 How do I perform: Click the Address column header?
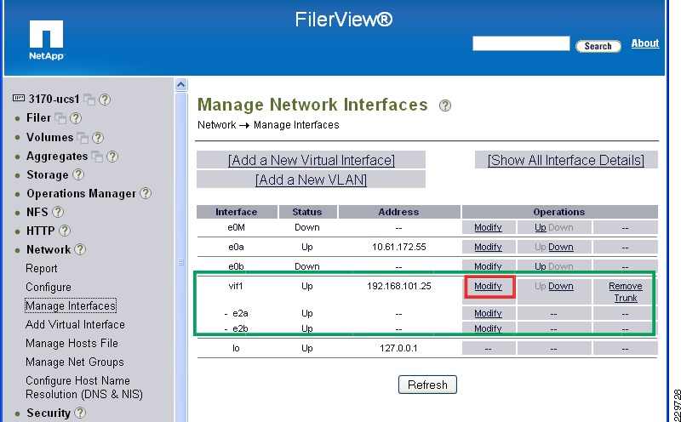398,212
